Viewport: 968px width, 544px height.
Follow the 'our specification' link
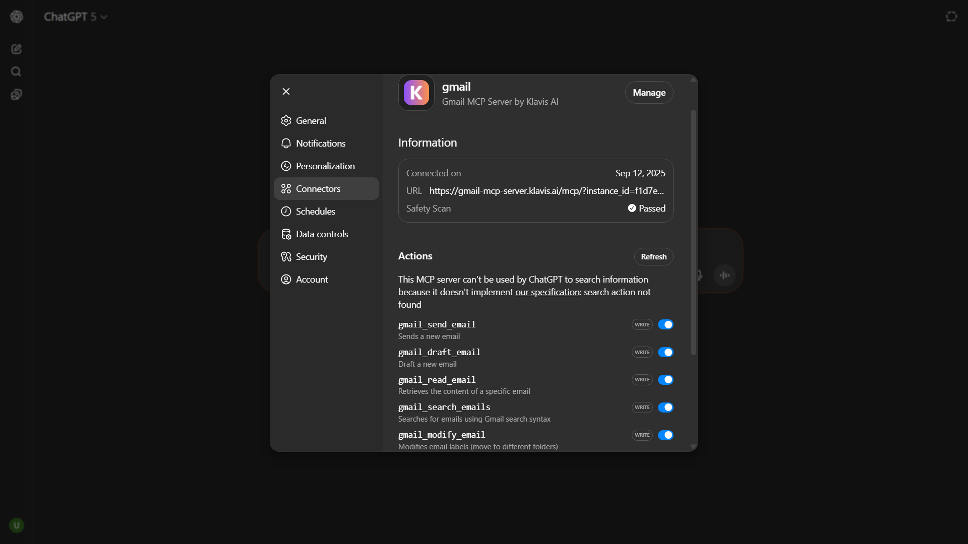pos(547,292)
